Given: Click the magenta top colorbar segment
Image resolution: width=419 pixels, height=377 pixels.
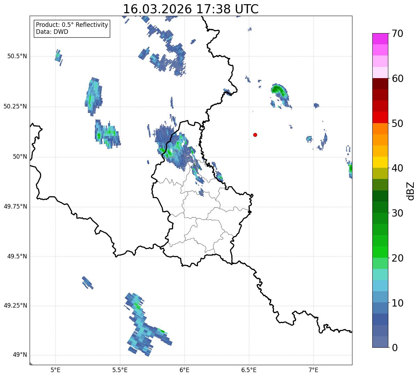Looking at the screenshot, I should point(380,39).
